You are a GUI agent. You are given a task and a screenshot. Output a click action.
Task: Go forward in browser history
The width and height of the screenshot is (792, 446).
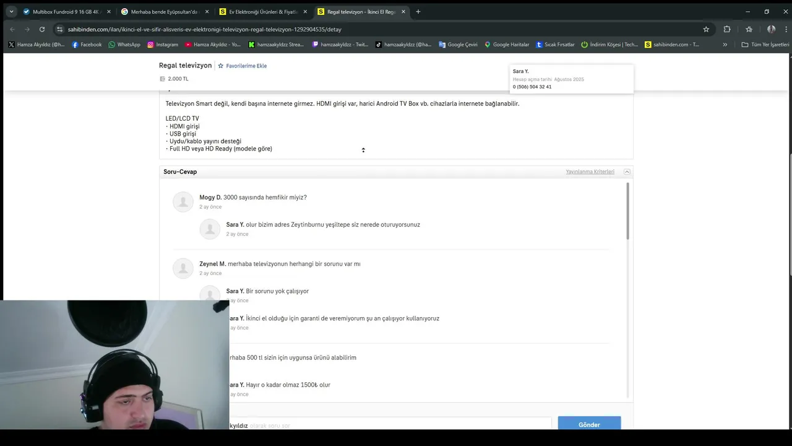tap(27, 29)
